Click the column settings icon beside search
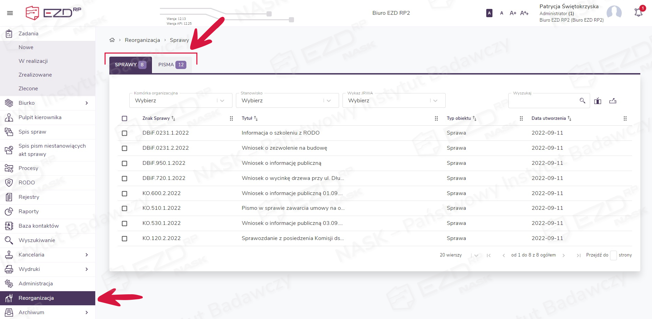The image size is (652, 319). (598, 101)
